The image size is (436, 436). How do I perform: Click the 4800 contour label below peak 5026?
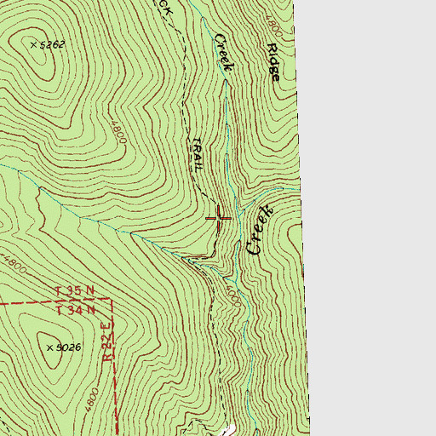click(93, 399)
